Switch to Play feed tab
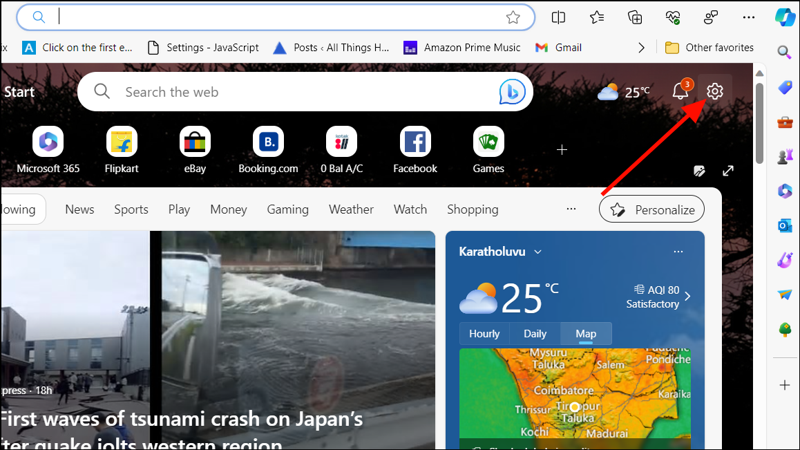Viewport: 800px width, 450px height. 179,209
